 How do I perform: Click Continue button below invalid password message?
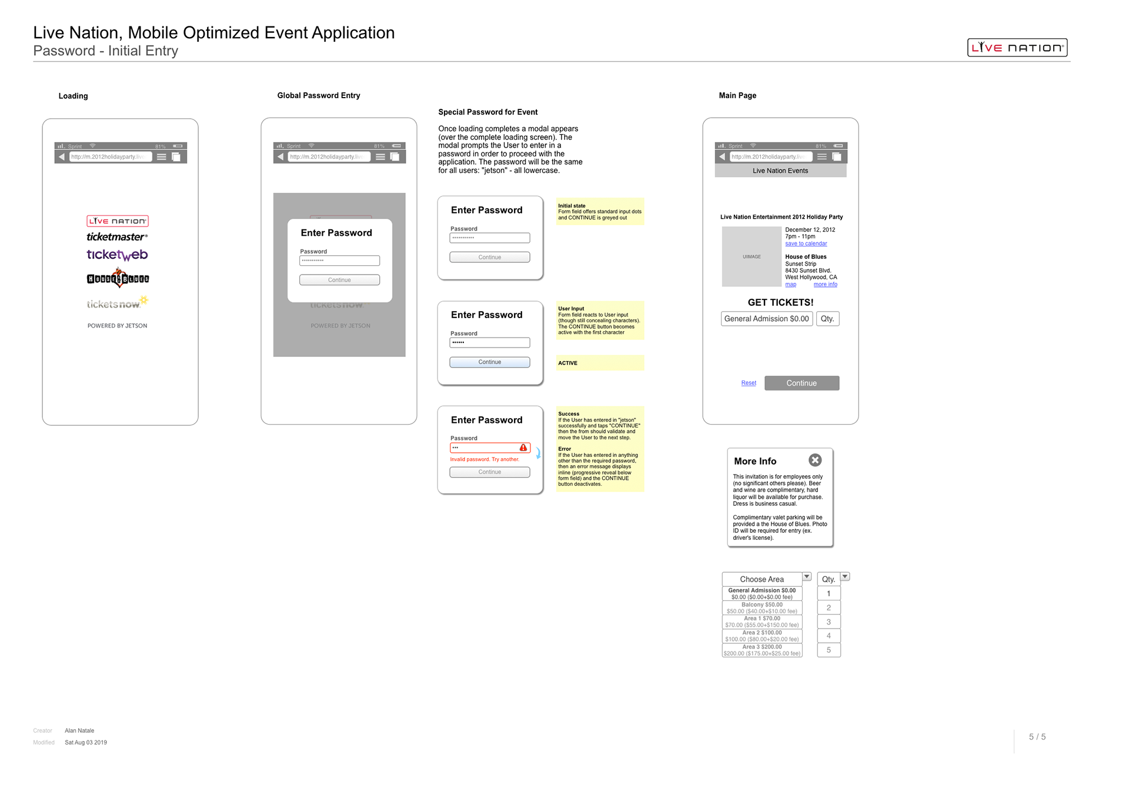tap(490, 472)
